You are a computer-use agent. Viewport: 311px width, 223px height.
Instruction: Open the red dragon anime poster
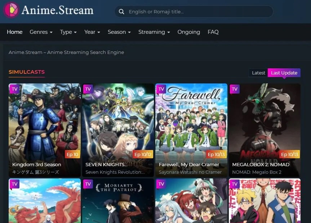(45, 201)
